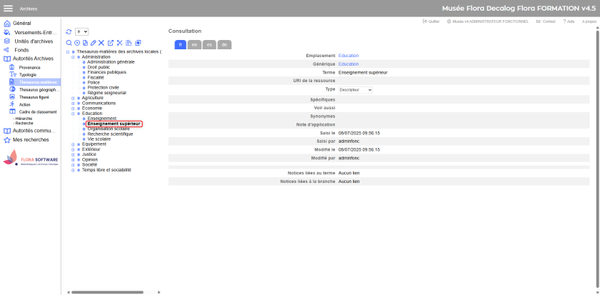Open the language dropdown above the tree toolbar
This screenshot has width=600, height=295.
click(81, 32)
